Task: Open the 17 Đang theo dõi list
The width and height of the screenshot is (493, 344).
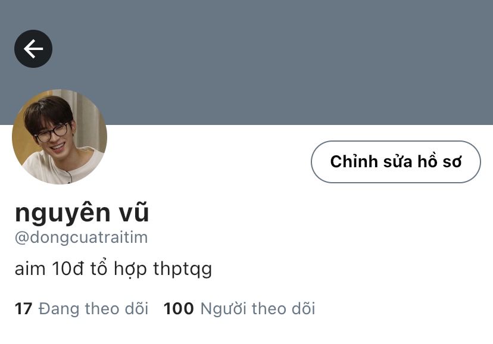Action: pyautogui.click(x=82, y=308)
